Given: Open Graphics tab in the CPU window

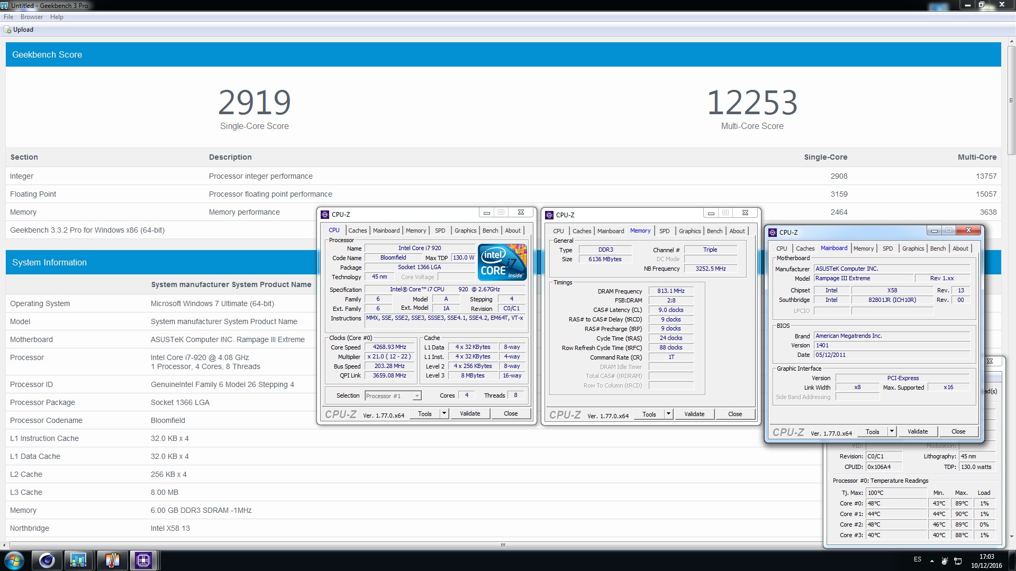Looking at the screenshot, I should 466,231.
